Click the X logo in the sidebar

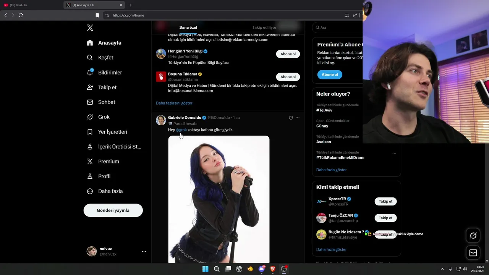90,28
